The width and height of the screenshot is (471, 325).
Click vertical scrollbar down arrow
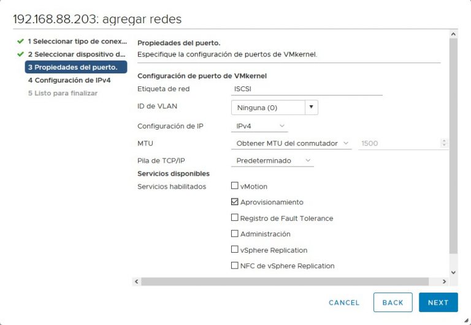point(453,272)
